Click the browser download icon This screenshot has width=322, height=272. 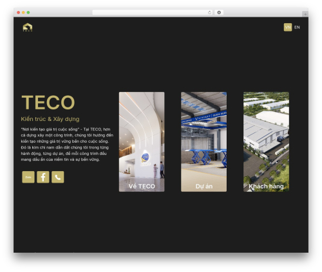(x=219, y=12)
